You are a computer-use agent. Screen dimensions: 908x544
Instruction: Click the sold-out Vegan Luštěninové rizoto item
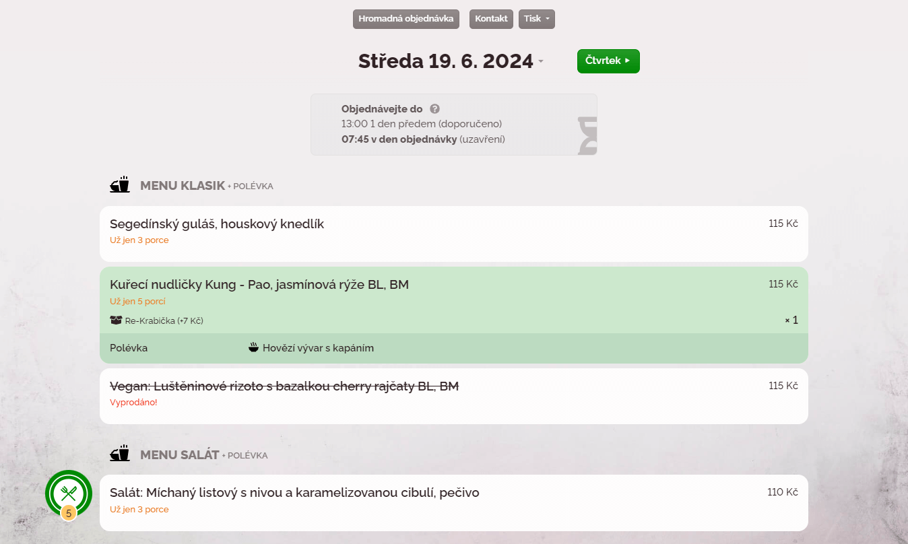point(284,386)
